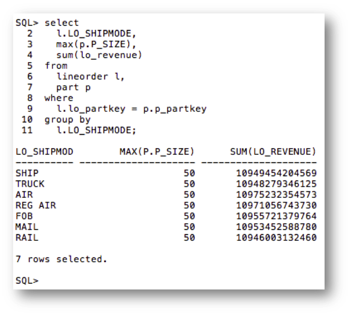Click the join condition l.lo_partkey = p.p_partkey
This screenshot has height=315, width=350.
point(131,108)
